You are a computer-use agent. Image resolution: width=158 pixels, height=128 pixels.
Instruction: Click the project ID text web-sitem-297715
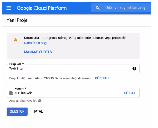click(x=41, y=78)
